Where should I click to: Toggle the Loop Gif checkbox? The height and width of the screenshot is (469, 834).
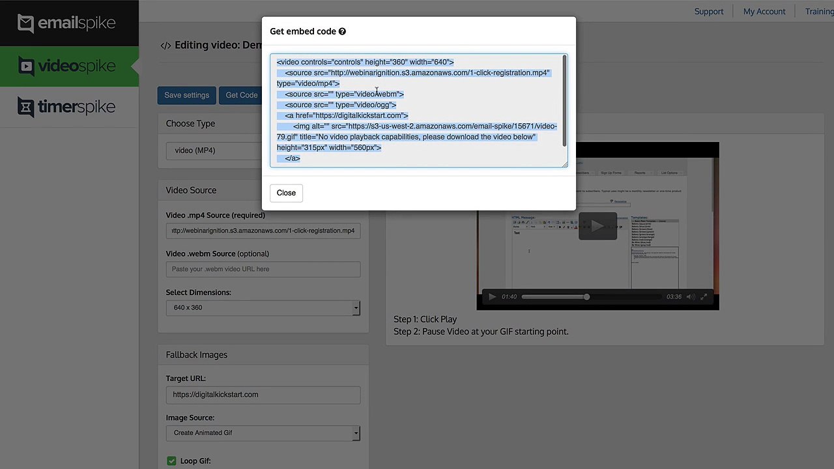[171, 461]
